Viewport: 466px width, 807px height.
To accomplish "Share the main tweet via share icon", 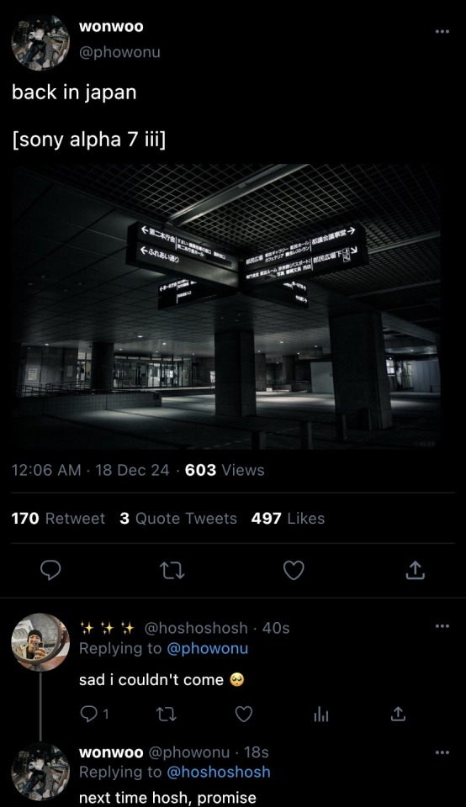I will click(415, 570).
